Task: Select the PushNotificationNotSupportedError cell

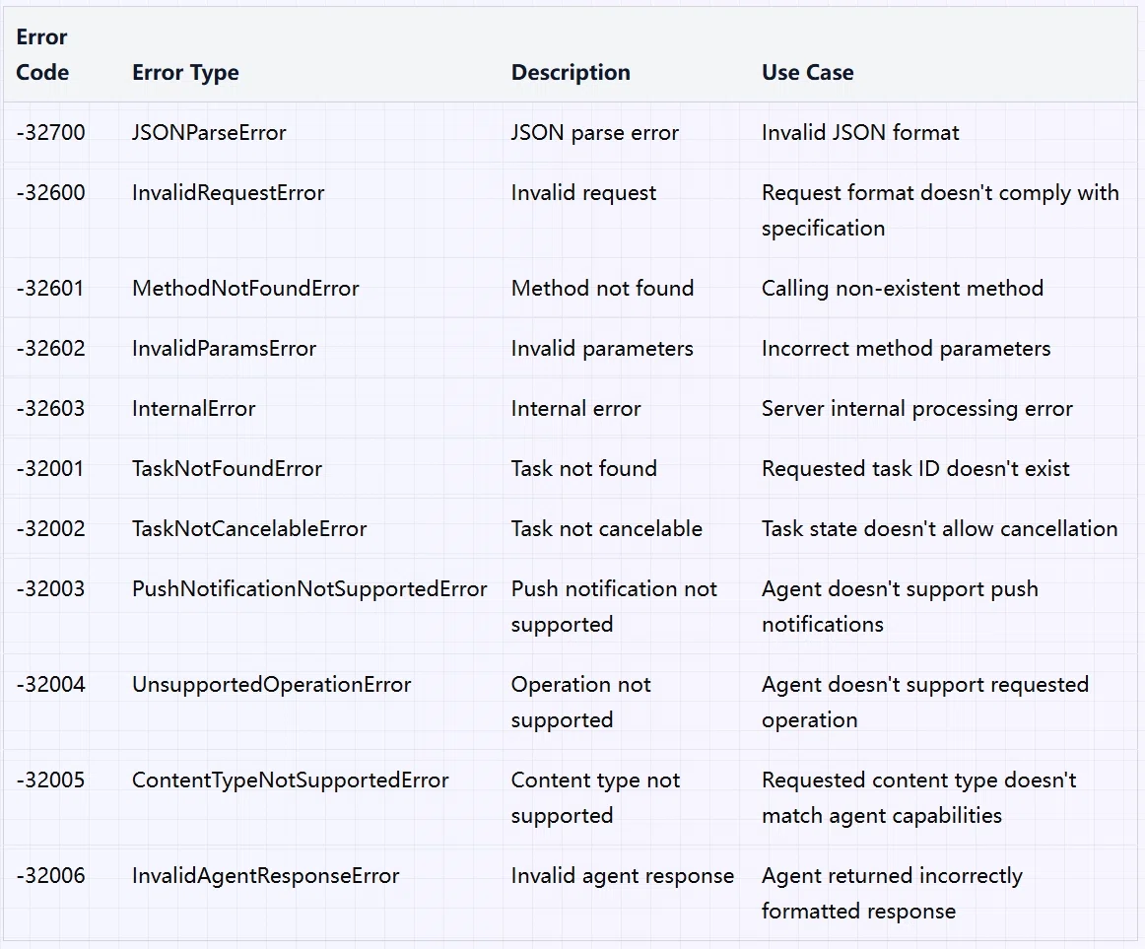Action: click(308, 589)
